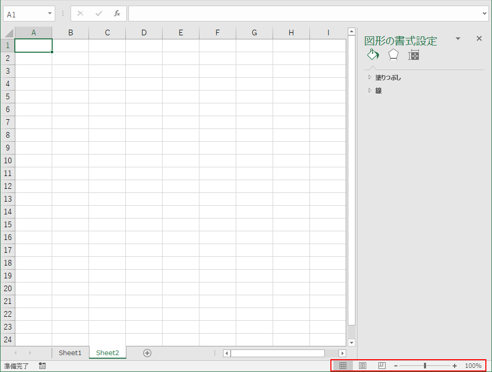This screenshot has height=372, width=492.
Task: Select row 10 header
Action: (8, 161)
